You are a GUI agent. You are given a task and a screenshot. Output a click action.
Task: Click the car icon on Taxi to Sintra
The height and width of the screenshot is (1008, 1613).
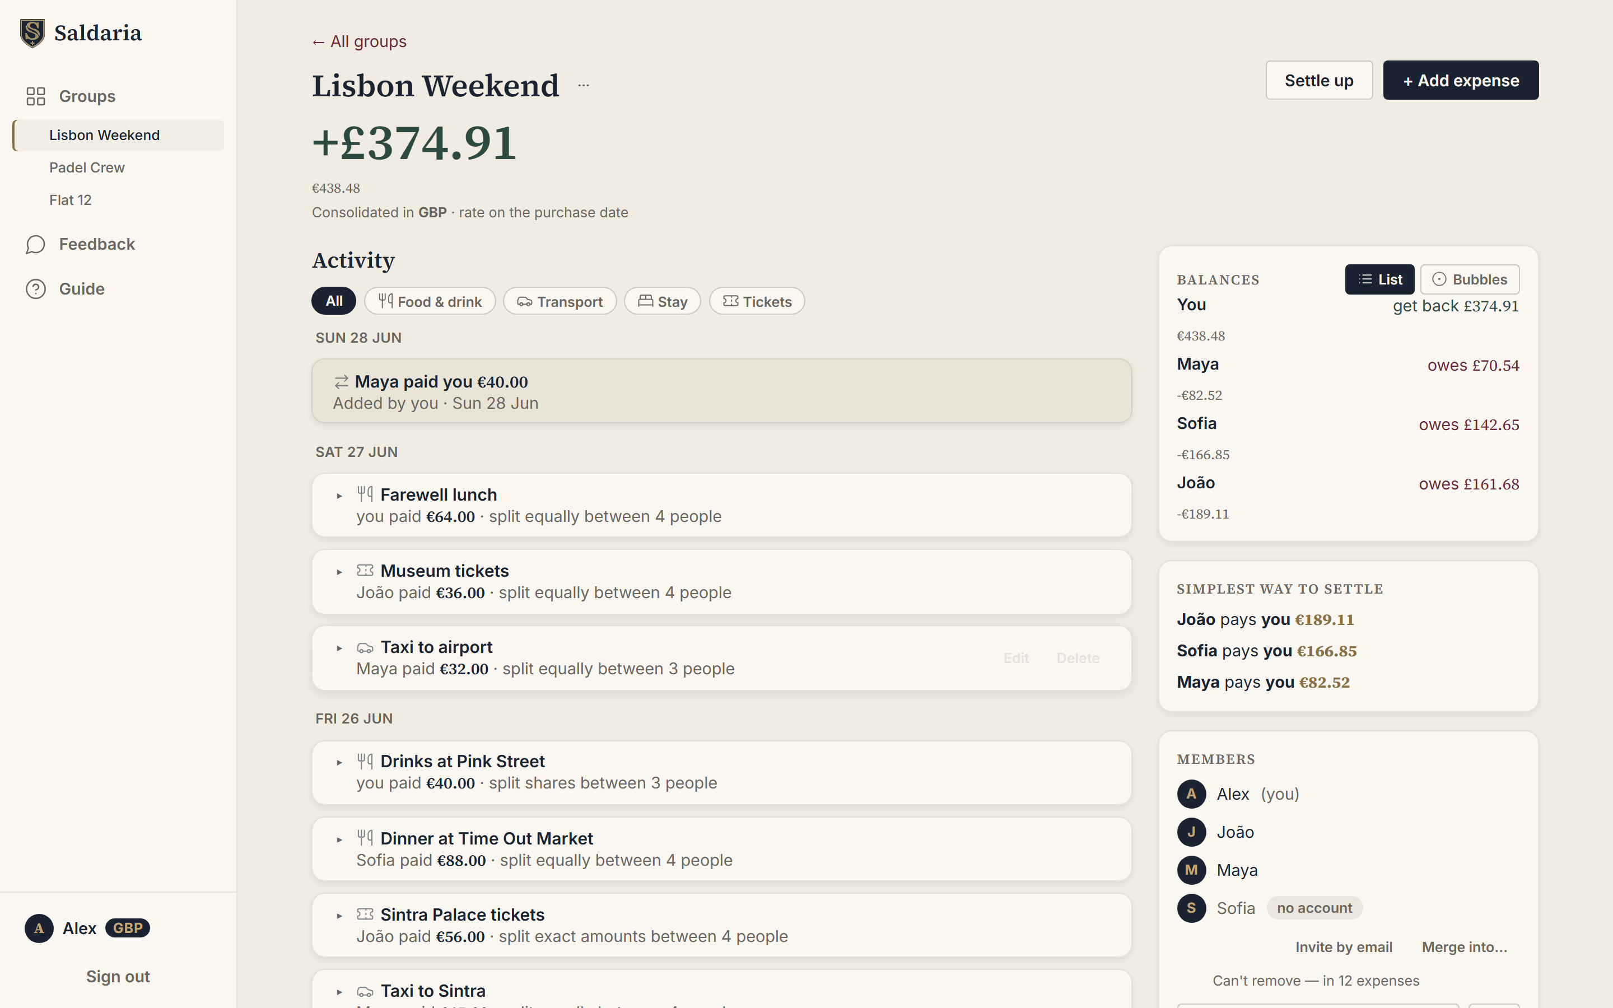coord(365,991)
